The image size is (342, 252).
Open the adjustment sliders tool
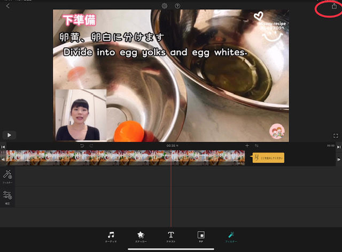7,197
